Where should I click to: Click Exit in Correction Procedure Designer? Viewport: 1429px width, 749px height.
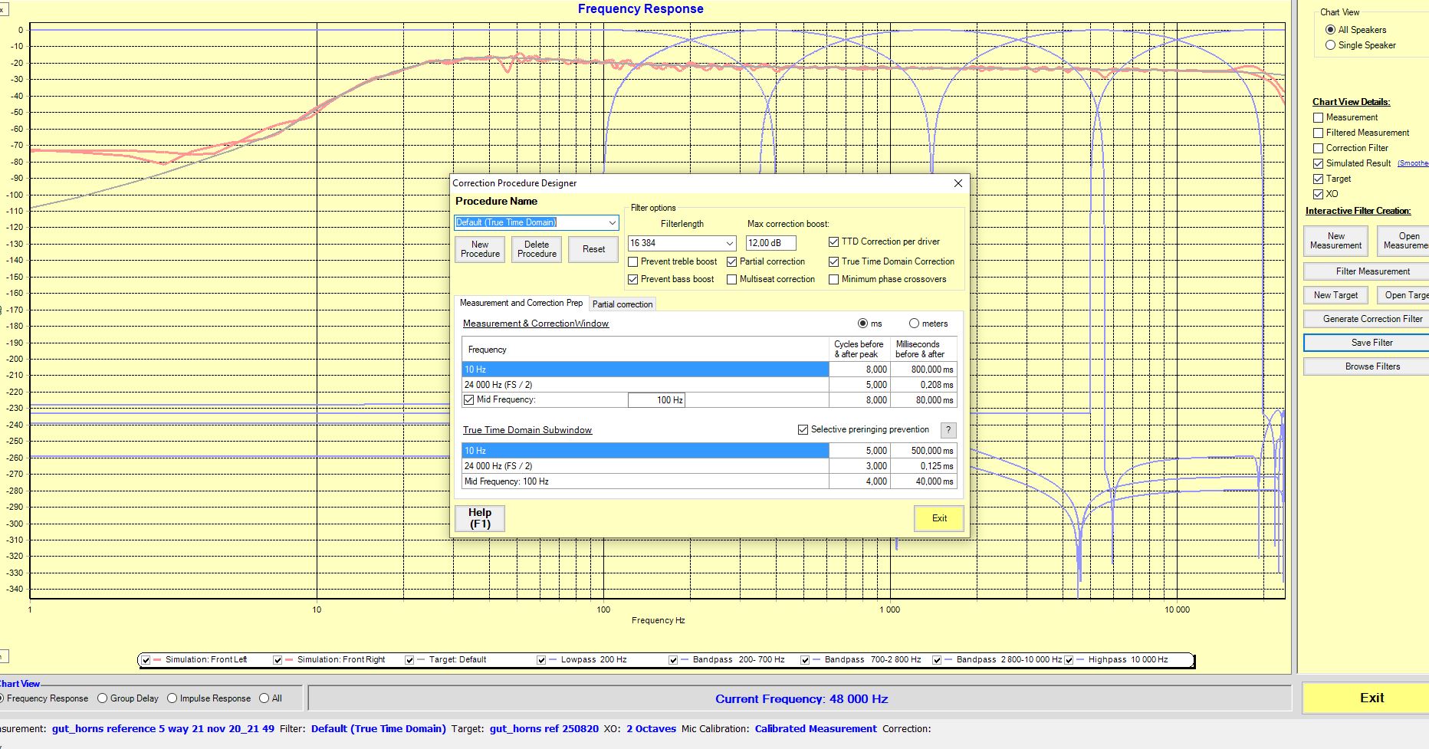pyautogui.click(x=939, y=518)
